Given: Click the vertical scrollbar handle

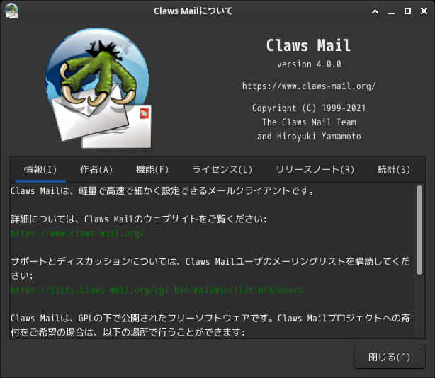Looking at the screenshot, I should tap(419, 230).
